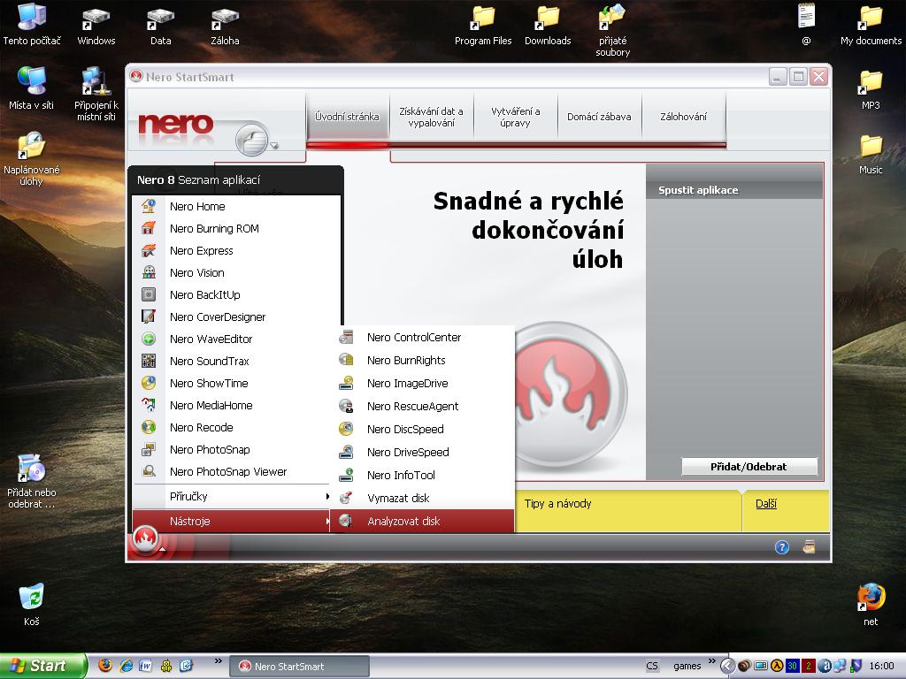Click the 16:00 clock in tray
Screen dimensions: 906x679
881,667
